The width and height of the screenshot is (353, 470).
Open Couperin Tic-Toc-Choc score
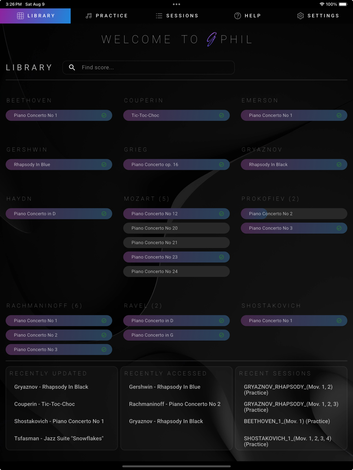(x=176, y=115)
